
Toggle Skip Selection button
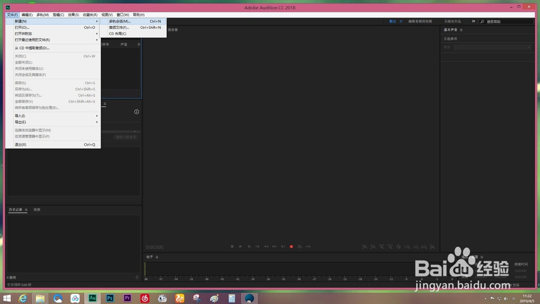(x=308, y=247)
